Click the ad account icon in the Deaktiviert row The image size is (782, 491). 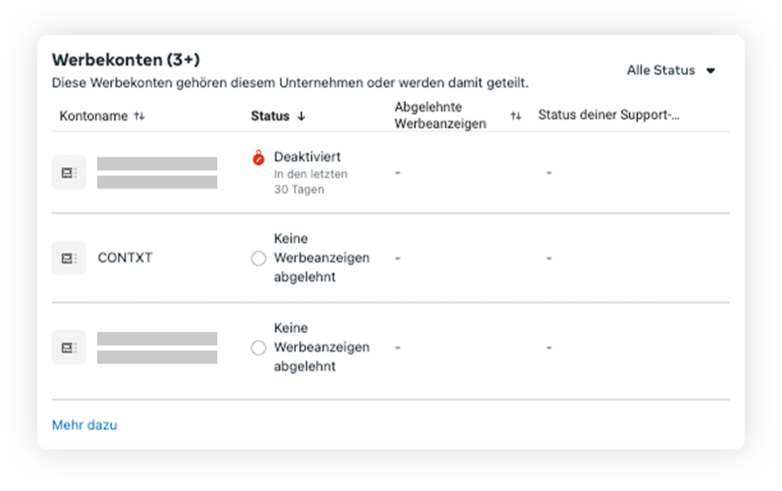69,172
